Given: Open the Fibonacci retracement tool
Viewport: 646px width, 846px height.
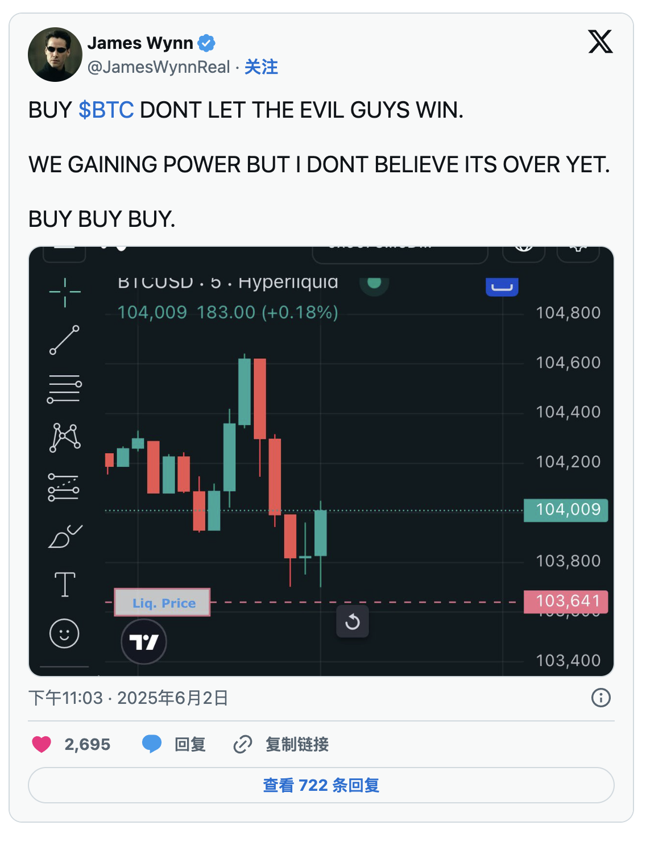Looking at the screenshot, I should pyautogui.click(x=64, y=389).
